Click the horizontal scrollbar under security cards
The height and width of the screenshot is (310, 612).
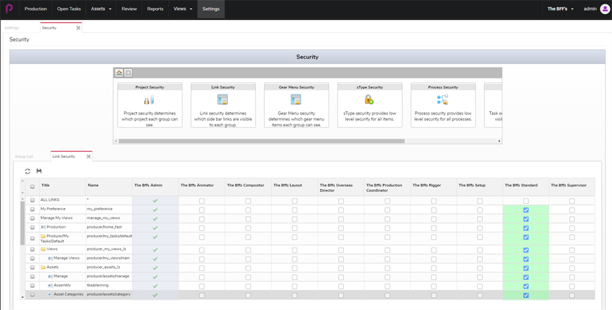click(x=260, y=140)
